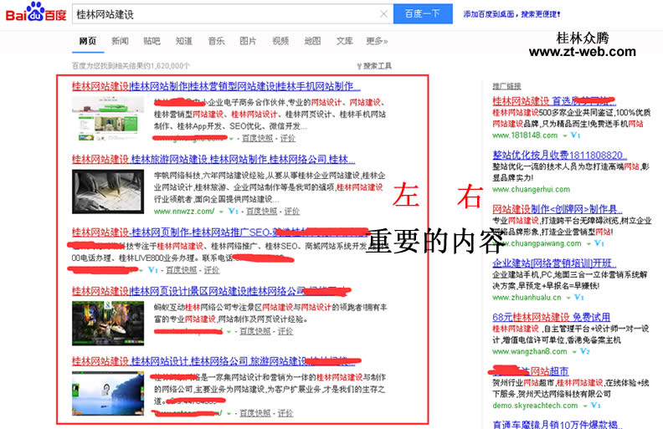663x429 pixels.
Task: Click V1 badge beside www.zhuanhualu.cn
Action: (x=578, y=297)
